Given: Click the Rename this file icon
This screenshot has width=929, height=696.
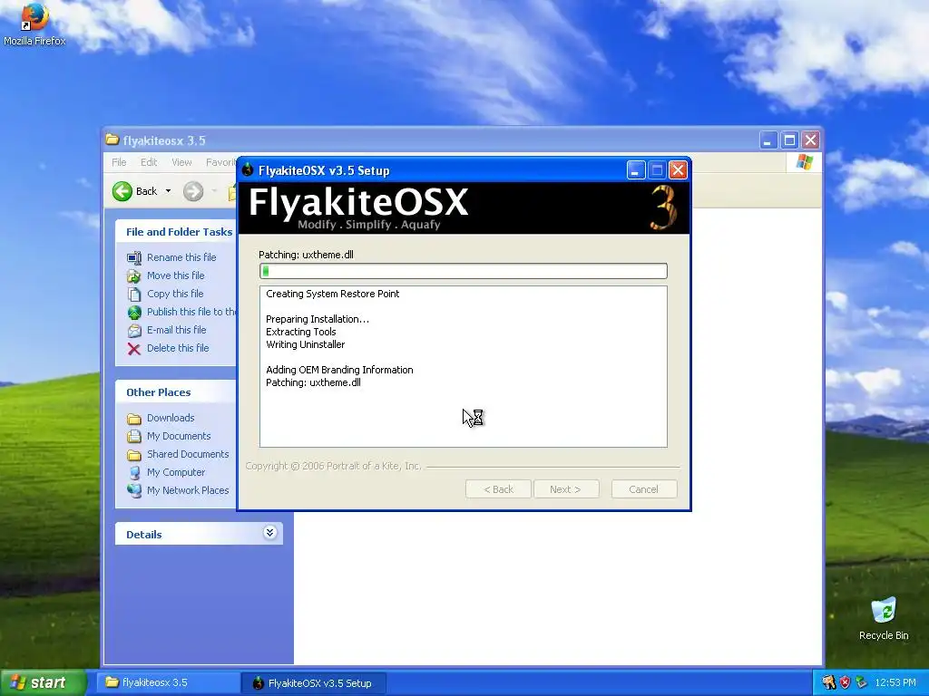Looking at the screenshot, I should tap(134, 257).
